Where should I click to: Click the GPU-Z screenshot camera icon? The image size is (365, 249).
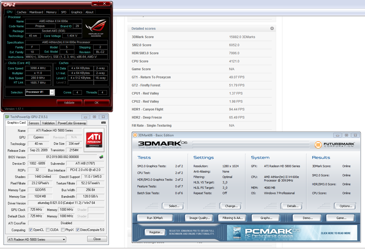click(x=103, y=123)
